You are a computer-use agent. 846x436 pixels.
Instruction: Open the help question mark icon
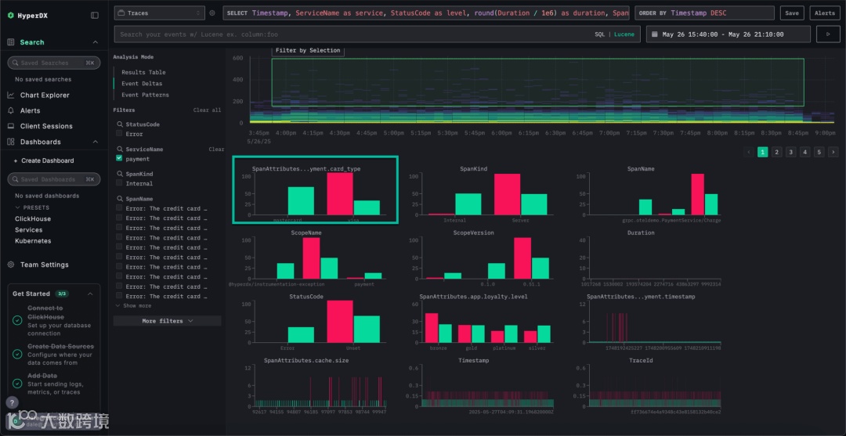(x=12, y=402)
